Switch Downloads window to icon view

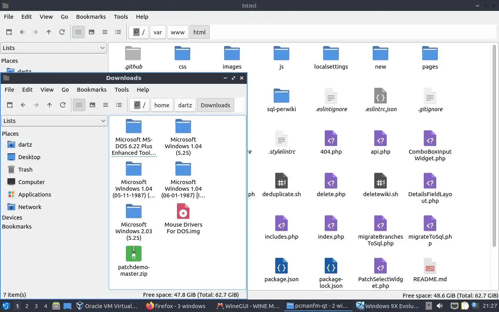[x=79, y=105]
